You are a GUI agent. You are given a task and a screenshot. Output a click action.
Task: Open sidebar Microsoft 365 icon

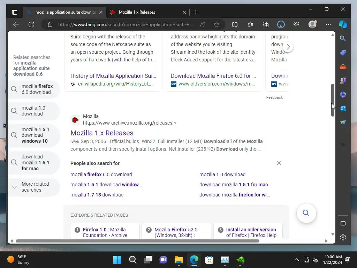[343, 95]
